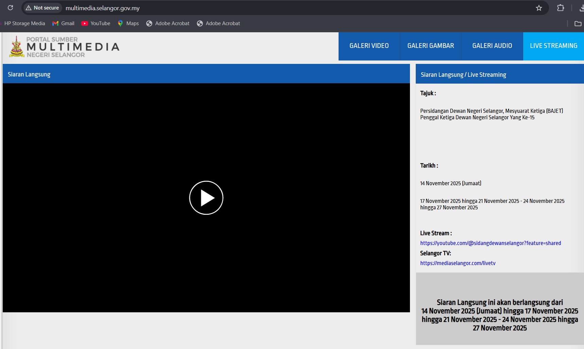Open the browser Extensions puzzle icon
The image size is (584, 349).
(561, 8)
